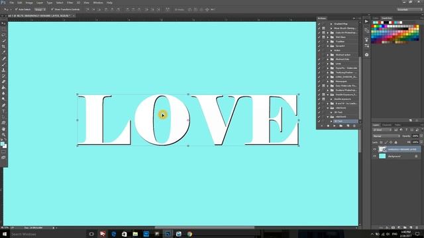The height and width of the screenshot is (238, 424).
Task: Select the Eraser tool
Action: coord(3,82)
